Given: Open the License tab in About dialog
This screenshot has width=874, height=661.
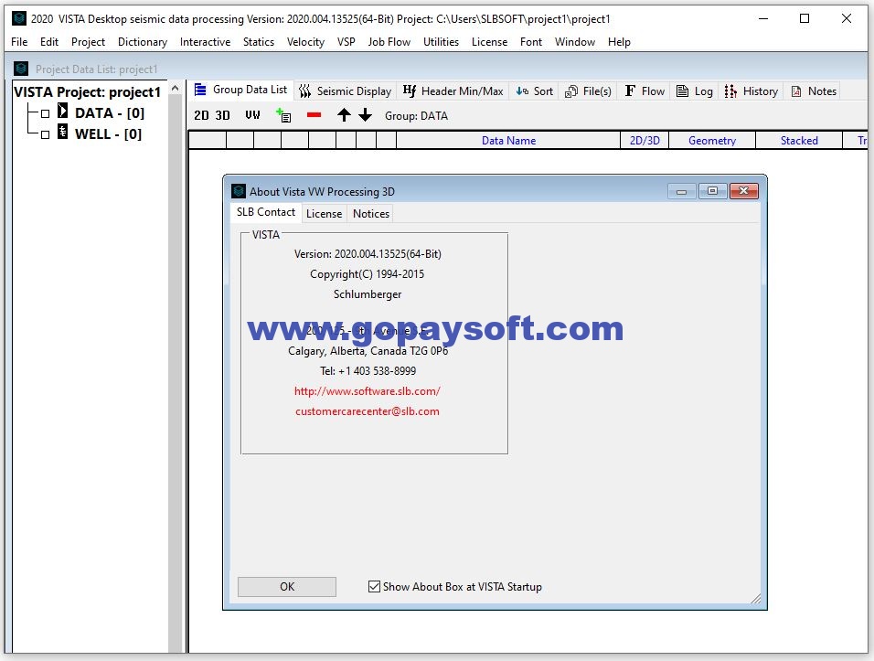Looking at the screenshot, I should 324,213.
